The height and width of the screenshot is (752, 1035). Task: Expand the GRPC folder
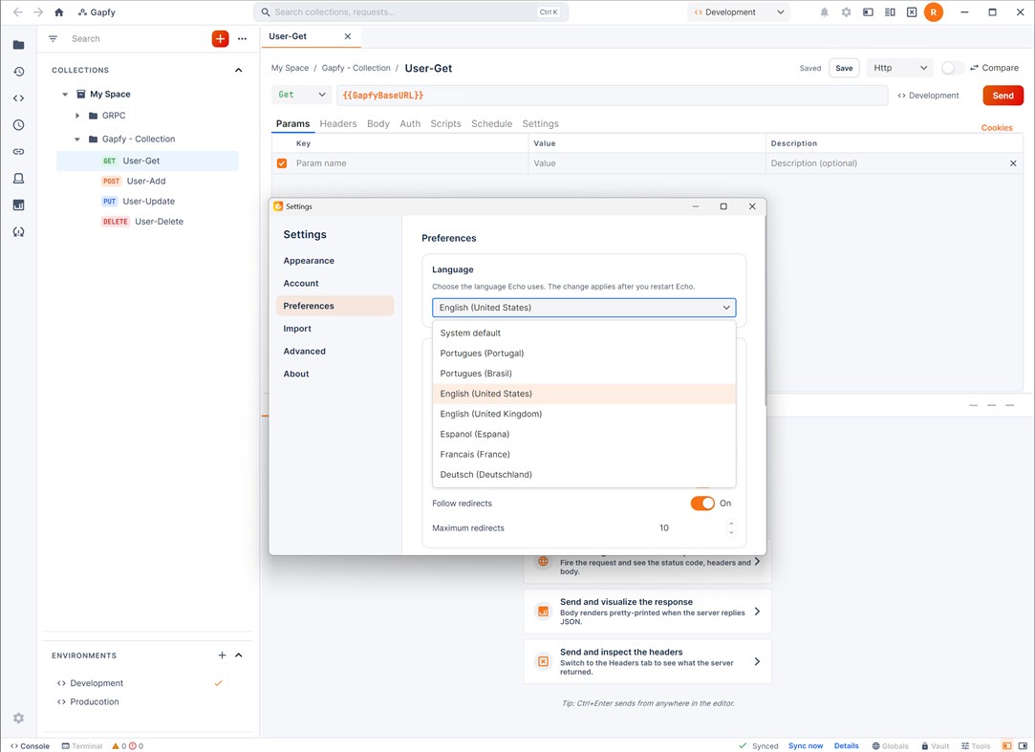tap(77, 116)
